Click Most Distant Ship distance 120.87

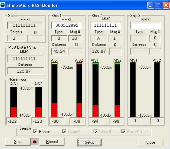click(x=25, y=71)
